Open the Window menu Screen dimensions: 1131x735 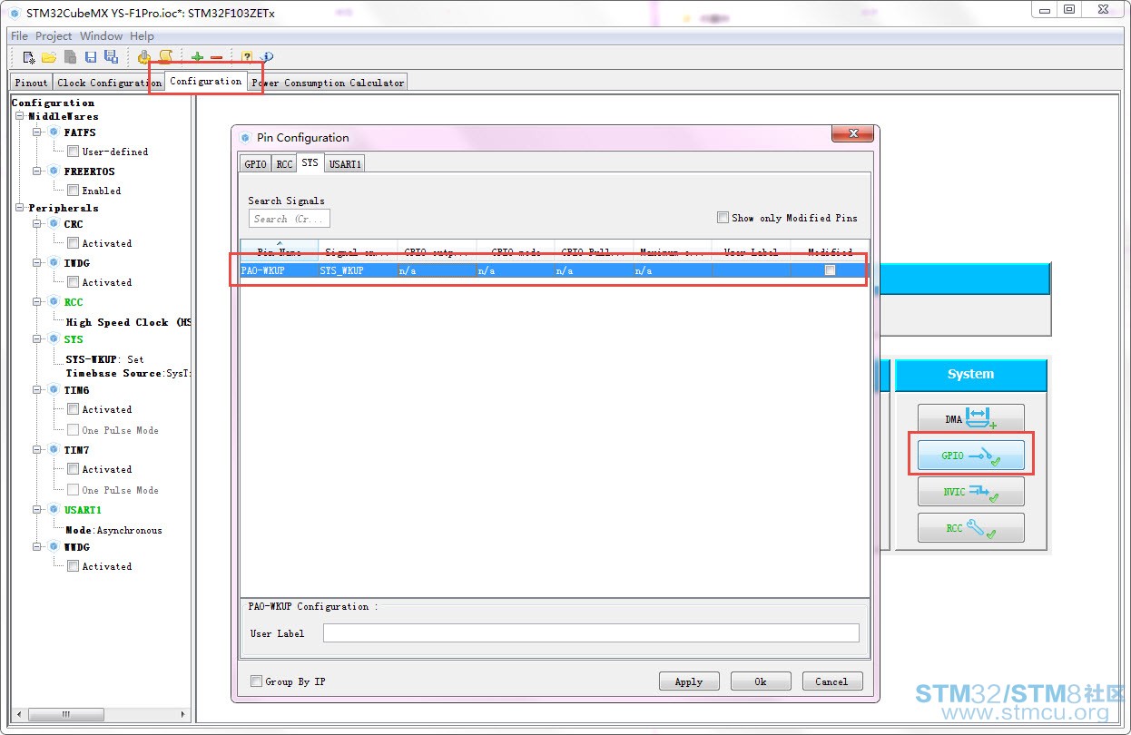pos(101,36)
